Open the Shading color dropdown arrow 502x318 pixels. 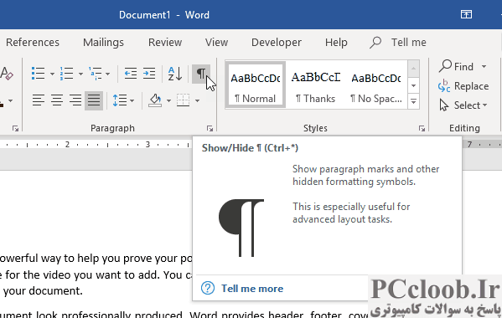pyautogui.click(x=168, y=100)
